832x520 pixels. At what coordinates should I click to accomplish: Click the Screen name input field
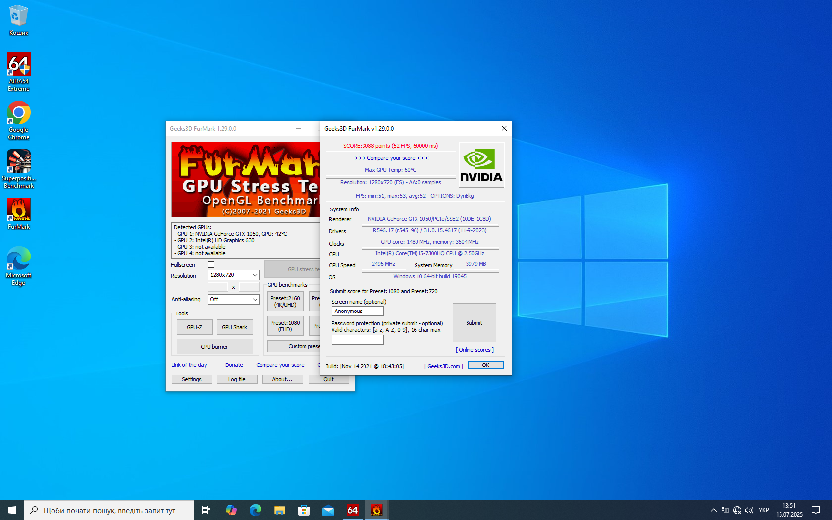358,311
